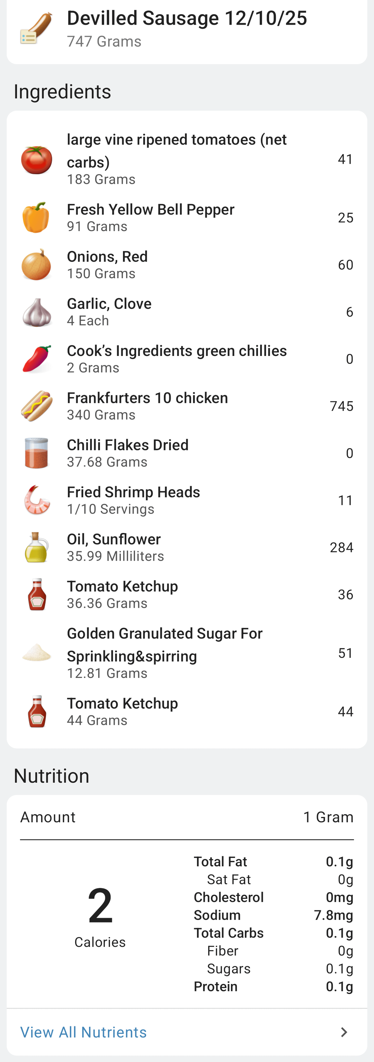Tap the Onions, Red ingredient name
The image size is (374, 1062).
point(107,256)
